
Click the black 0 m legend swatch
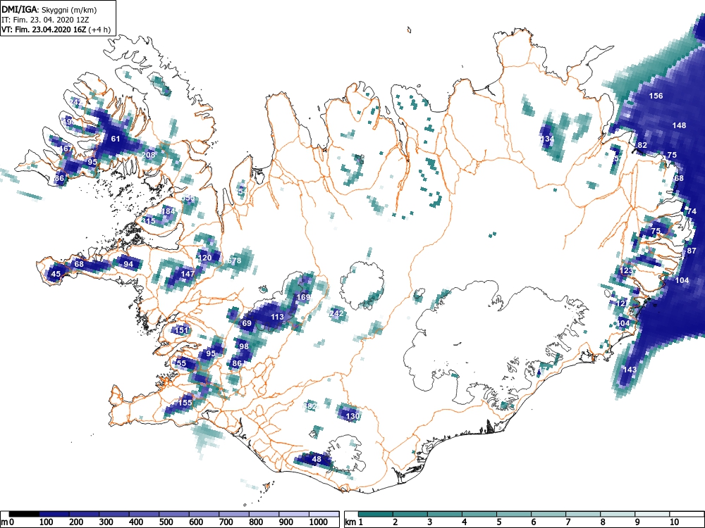pyautogui.click(x=24, y=514)
